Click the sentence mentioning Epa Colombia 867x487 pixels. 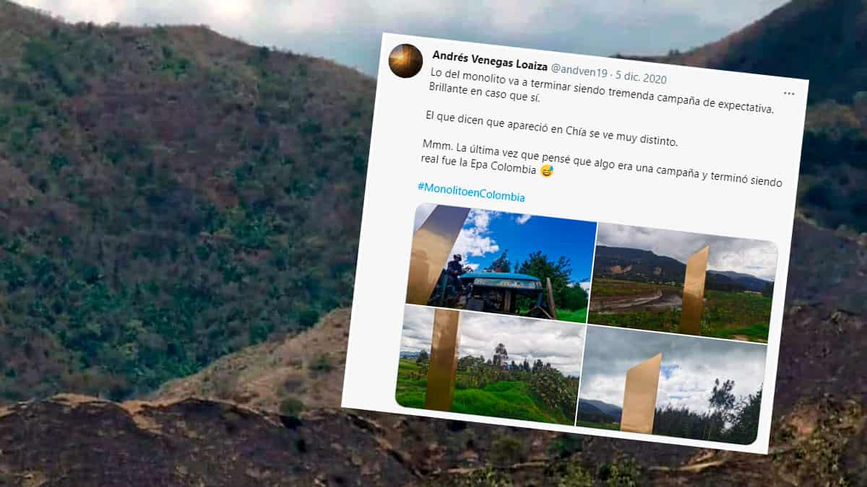coord(602,162)
